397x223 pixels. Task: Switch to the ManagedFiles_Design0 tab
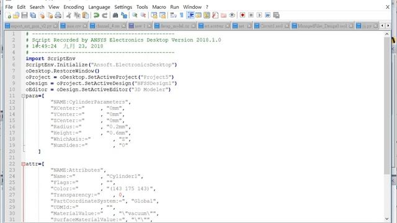(x=322, y=26)
